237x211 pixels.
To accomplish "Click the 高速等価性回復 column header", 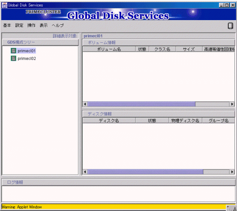I will pyautogui.click(x=219, y=49).
